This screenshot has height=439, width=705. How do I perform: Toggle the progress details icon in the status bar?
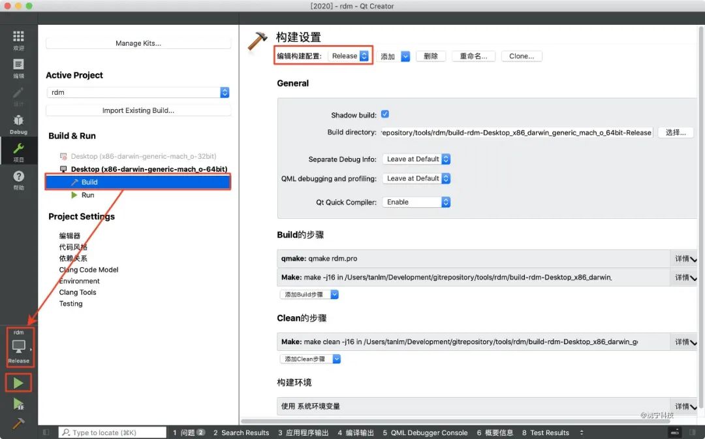[675, 432]
